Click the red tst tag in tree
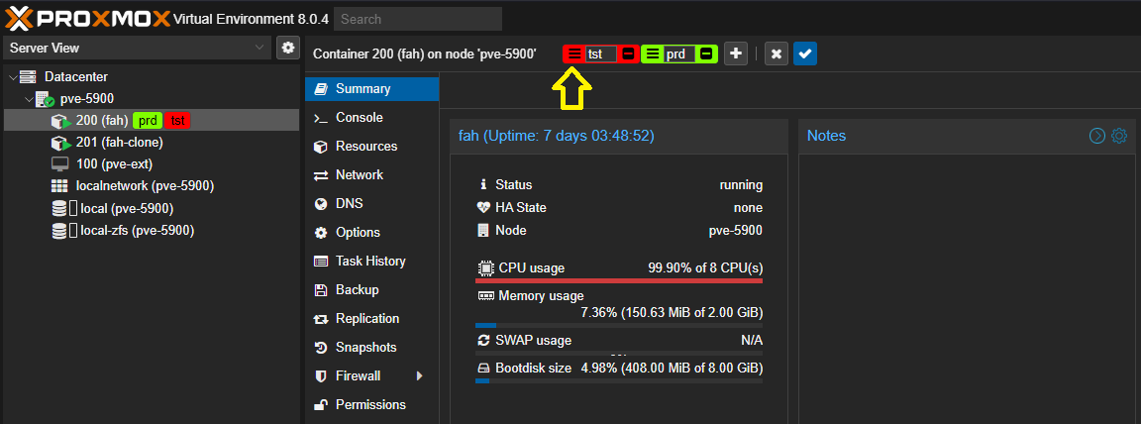 (x=177, y=121)
